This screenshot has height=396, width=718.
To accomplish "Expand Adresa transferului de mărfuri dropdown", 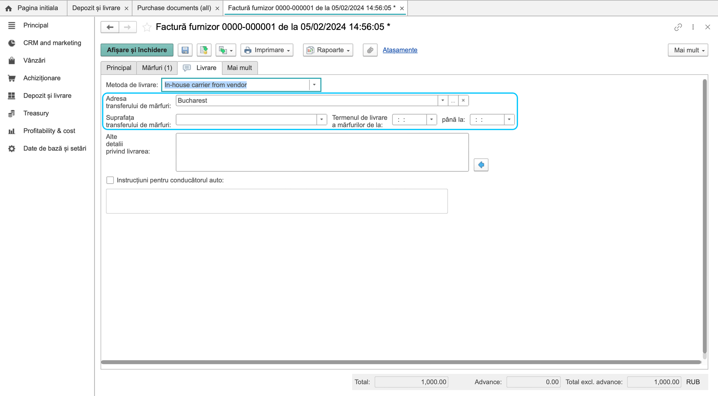I will click(443, 100).
